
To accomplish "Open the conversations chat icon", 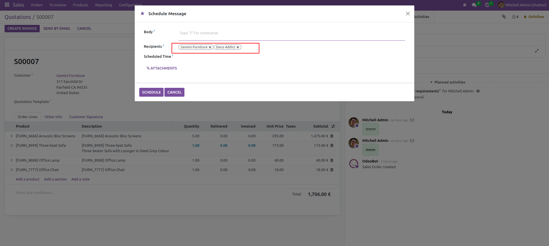I will [x=474, y=5].
